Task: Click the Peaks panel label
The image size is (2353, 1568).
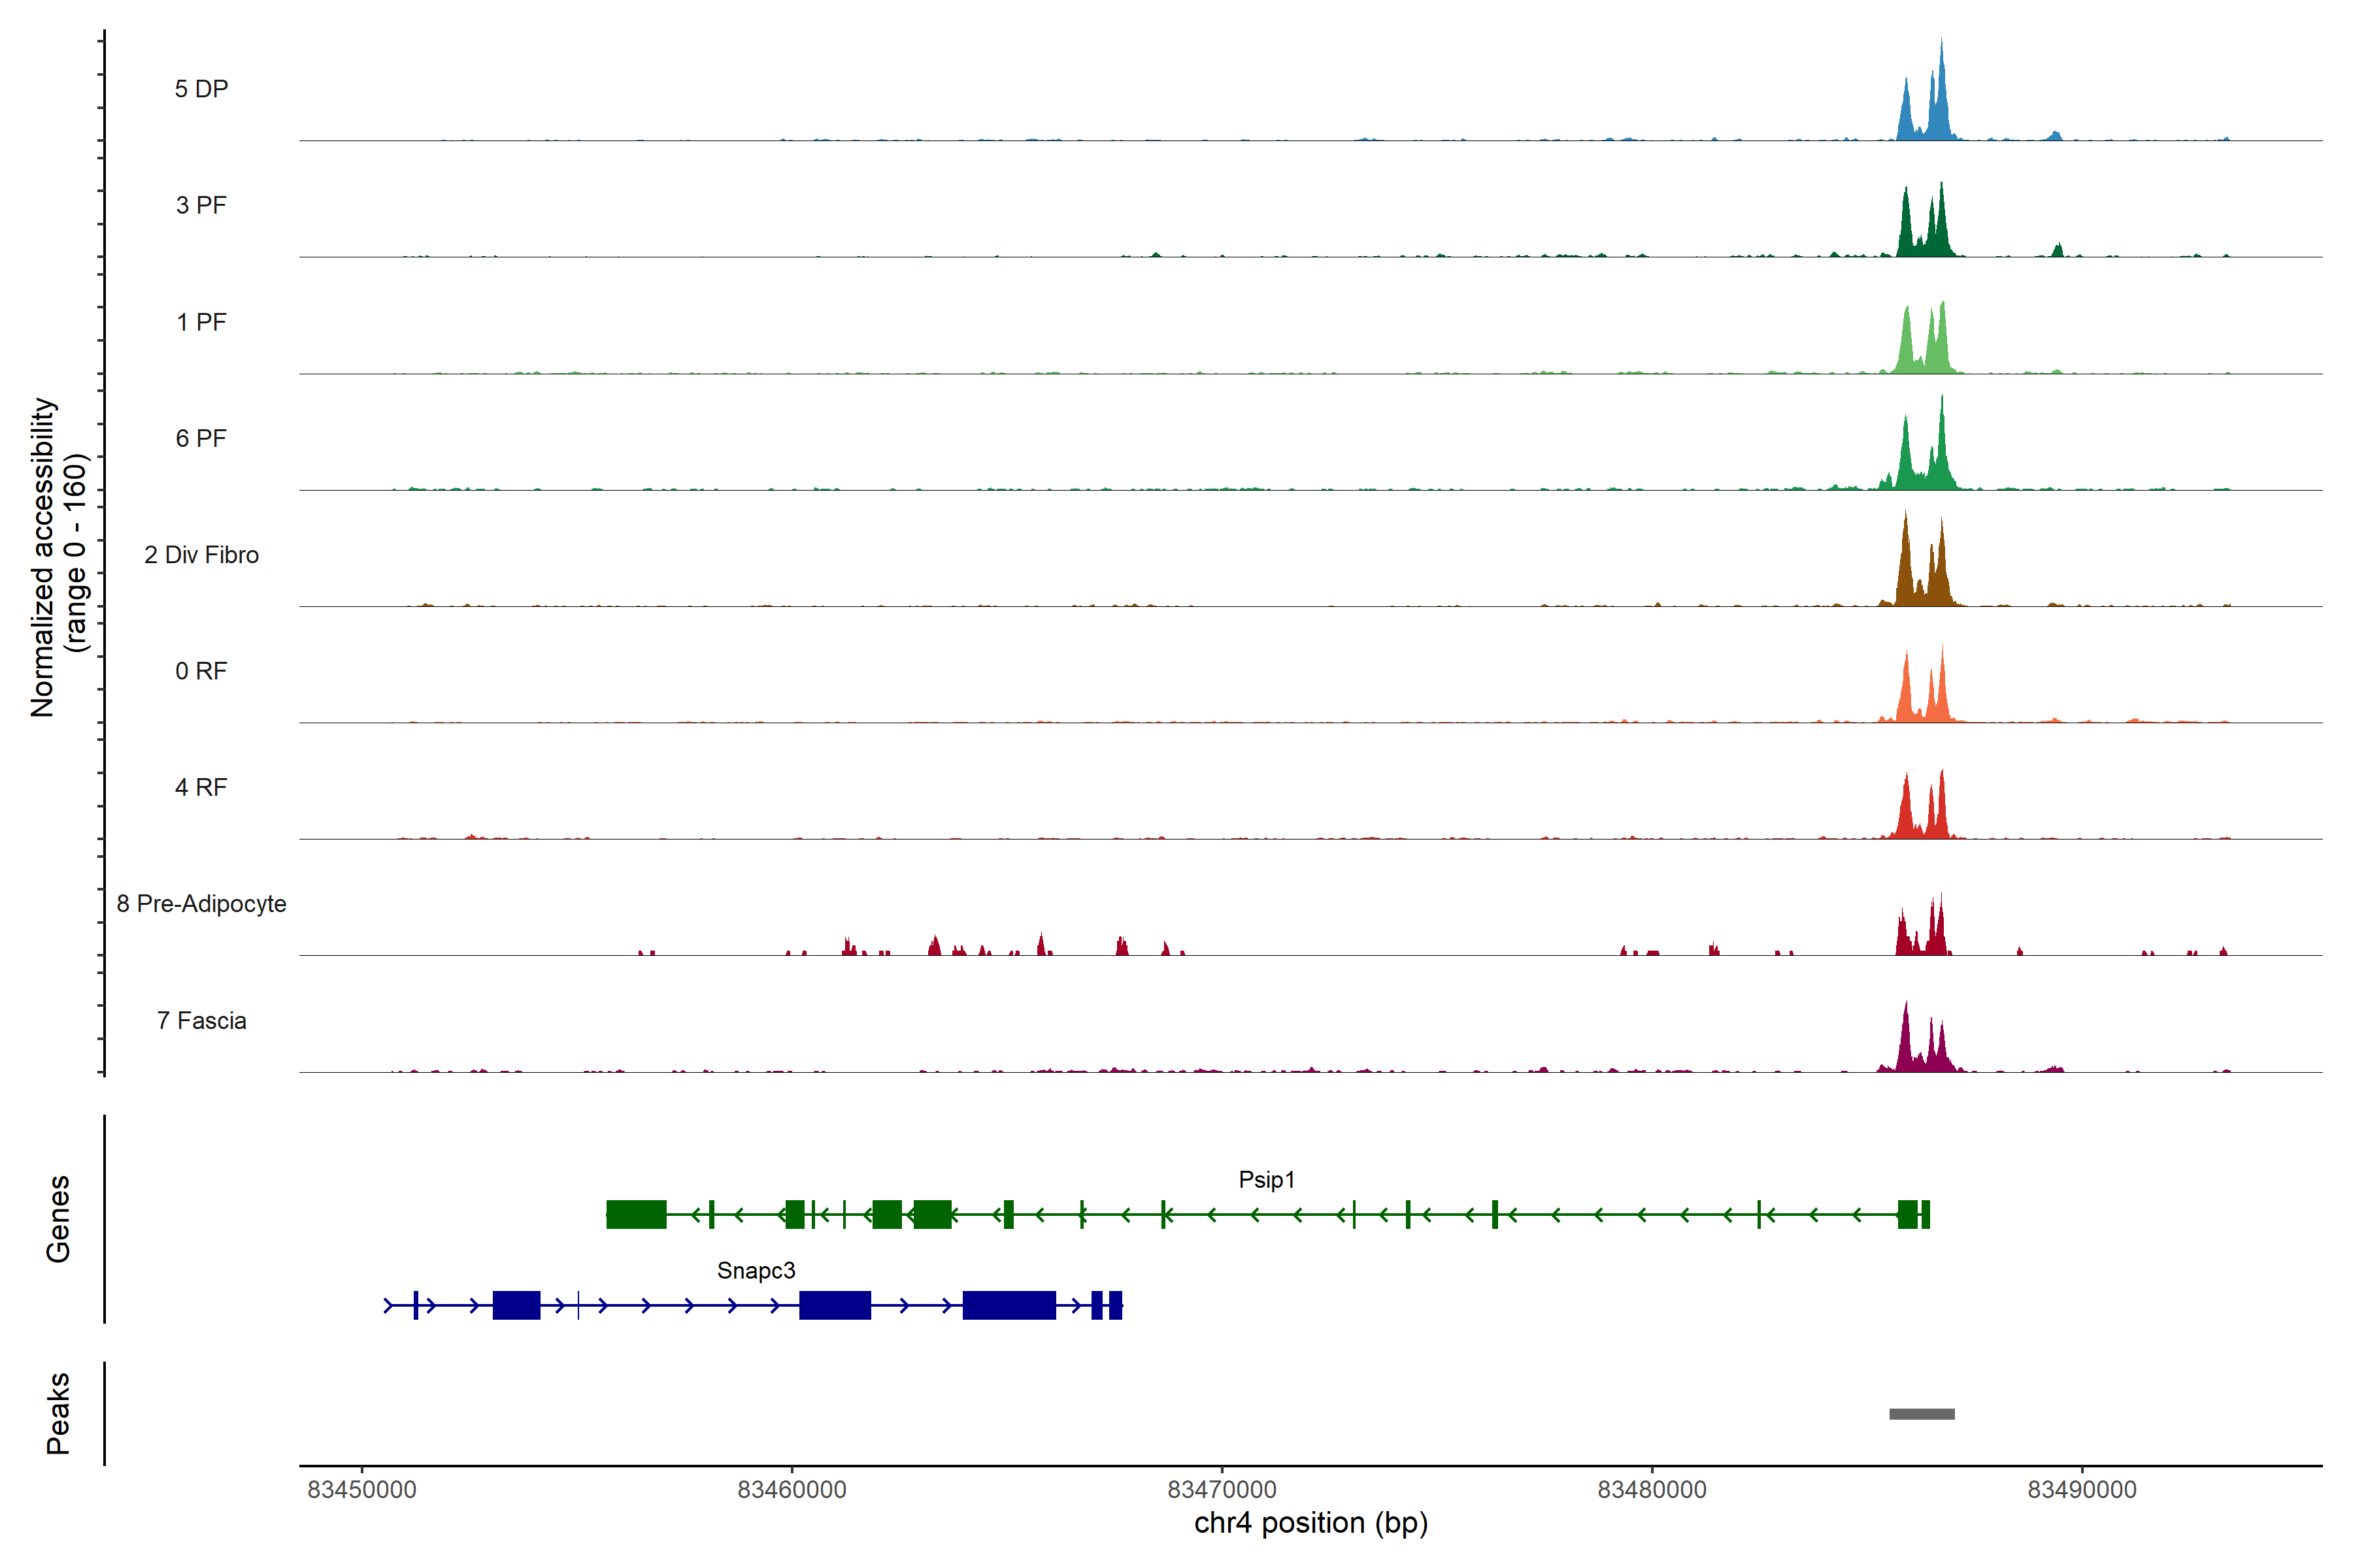Action: point(58,1413)
